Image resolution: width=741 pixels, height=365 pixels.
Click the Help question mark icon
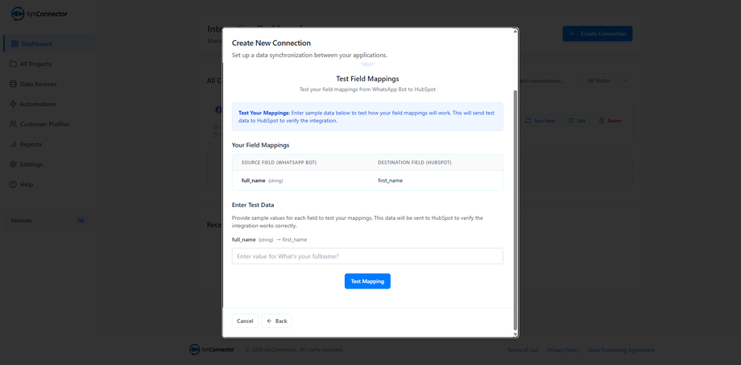[x=13, y=185]
